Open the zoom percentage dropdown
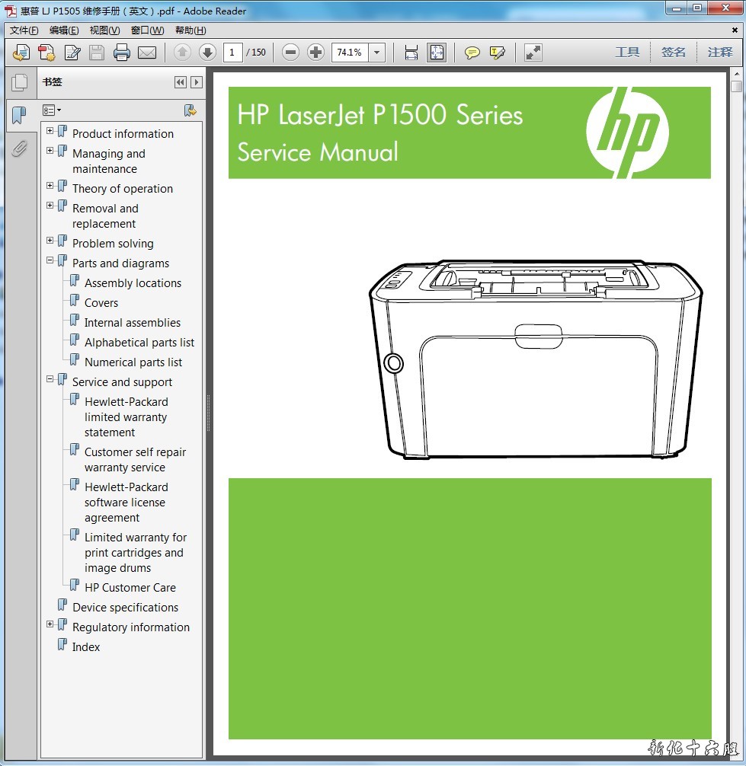 [x=377, y=53]
